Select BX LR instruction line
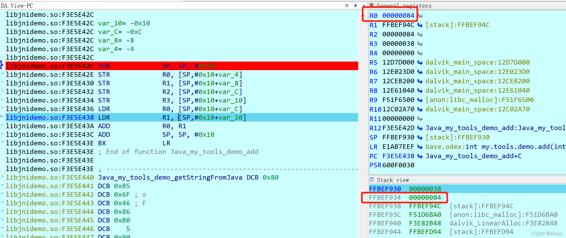 tap(182, 143)
